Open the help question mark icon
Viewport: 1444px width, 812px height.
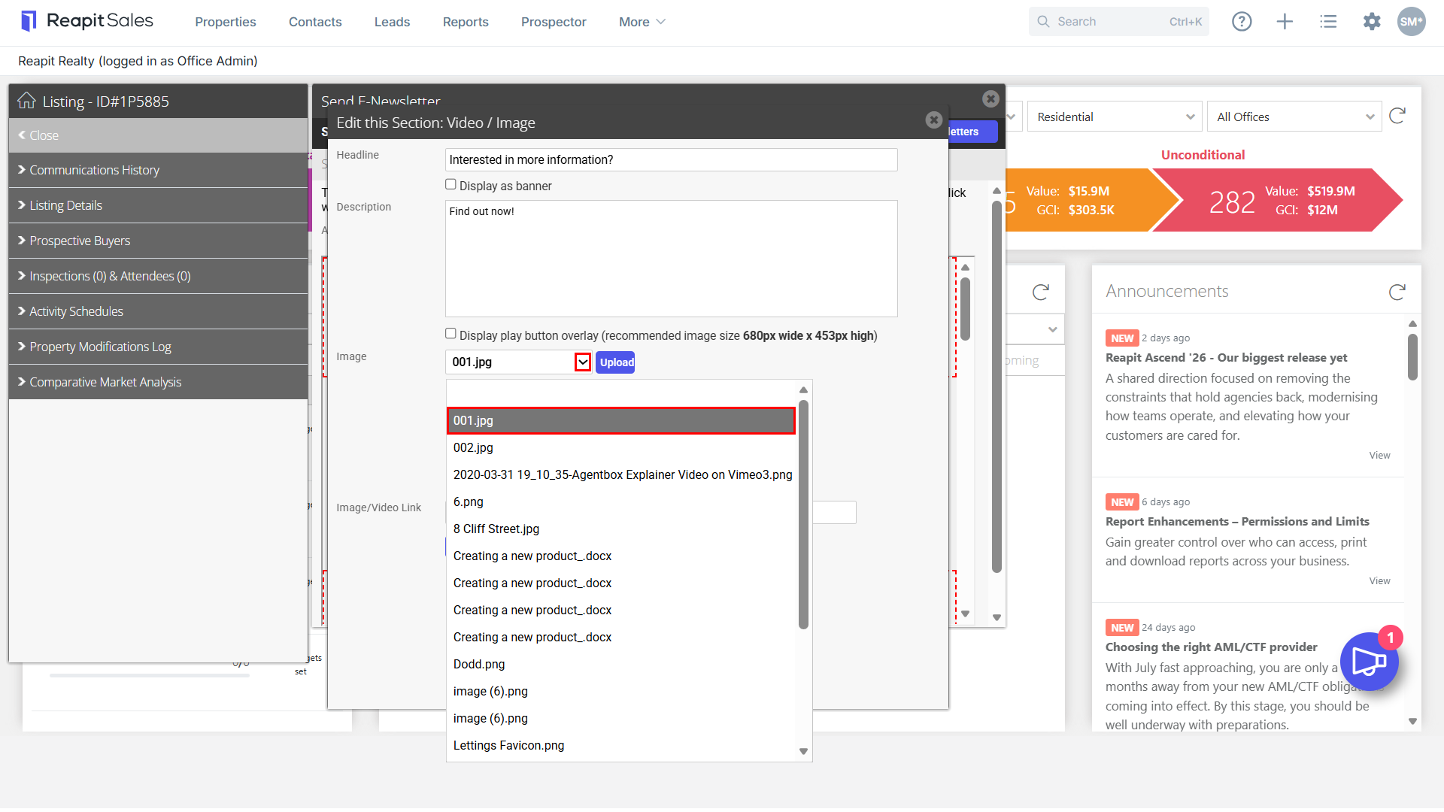pyautogui.click(x=1242, y=22)
